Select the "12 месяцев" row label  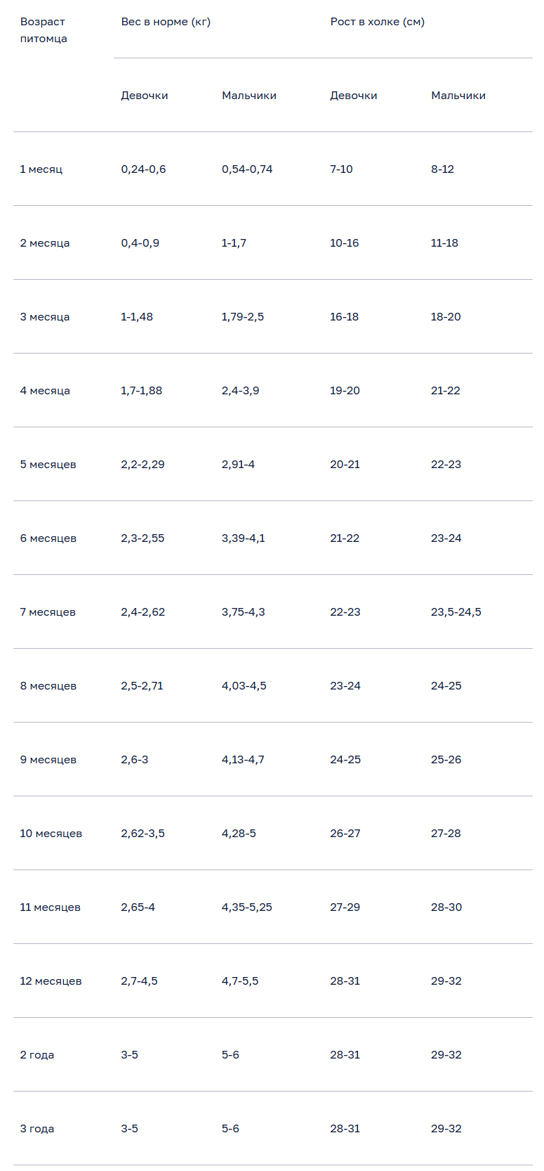tap(51, 981)
